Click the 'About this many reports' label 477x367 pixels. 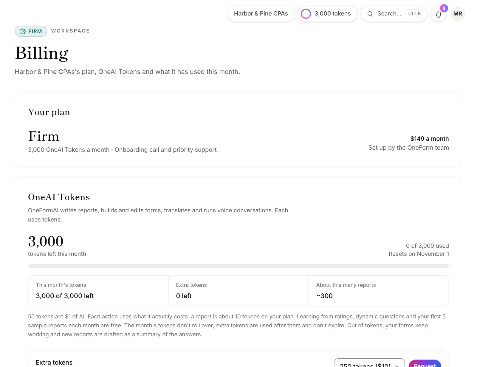coord(346,285)
